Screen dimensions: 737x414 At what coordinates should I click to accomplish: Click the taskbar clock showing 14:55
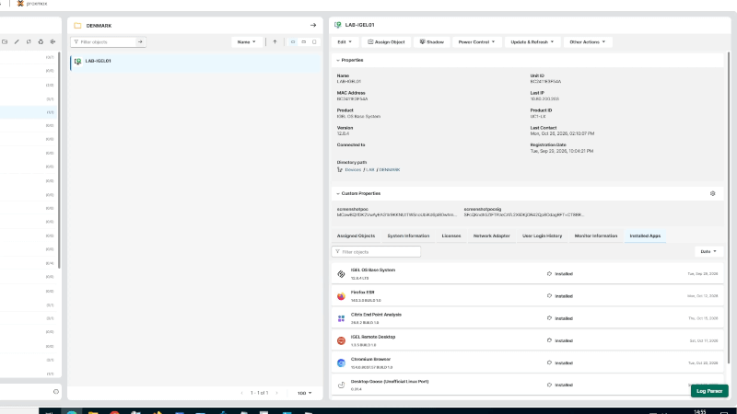pos(700,411)
